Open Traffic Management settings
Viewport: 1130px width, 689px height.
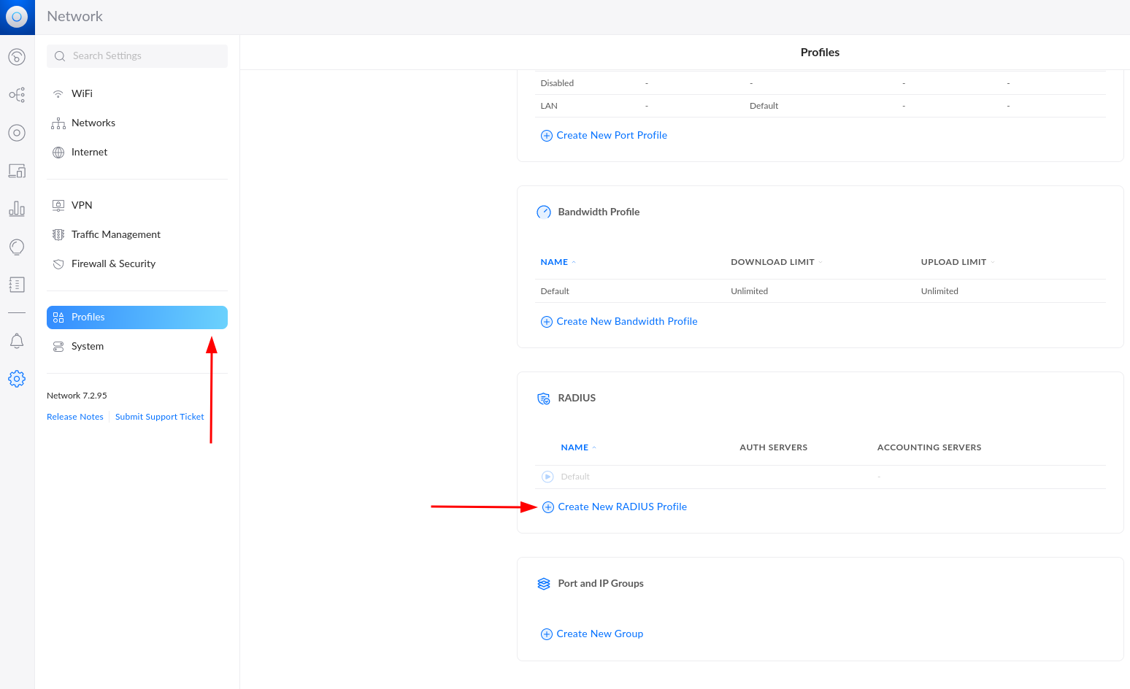pos(115,234)
